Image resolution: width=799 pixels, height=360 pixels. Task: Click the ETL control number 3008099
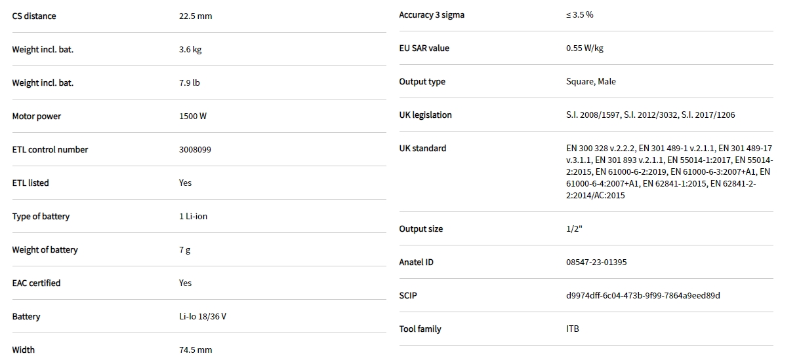coord(195,149)
